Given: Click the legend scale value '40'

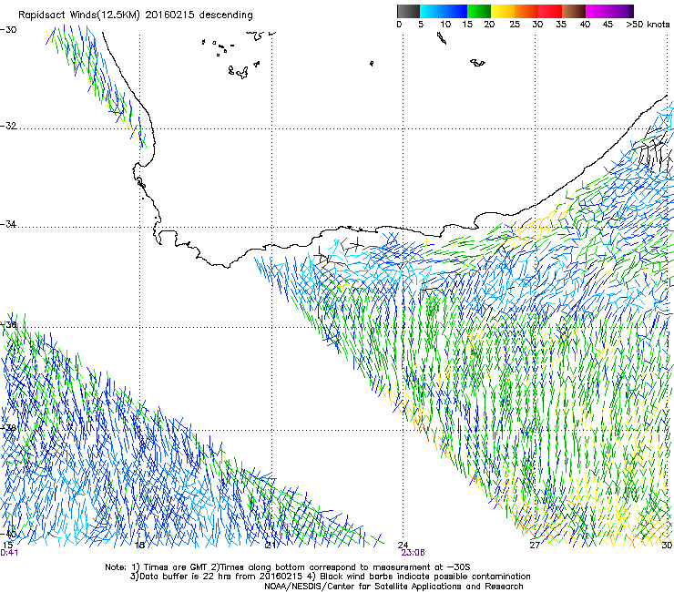Looking at the screenshot, I should click(x=585, y=25).
